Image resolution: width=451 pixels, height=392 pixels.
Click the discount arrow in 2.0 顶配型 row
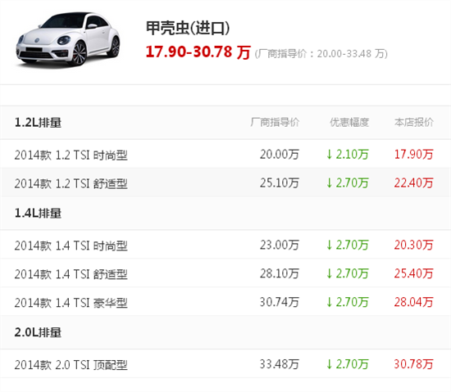click(330, 364)
